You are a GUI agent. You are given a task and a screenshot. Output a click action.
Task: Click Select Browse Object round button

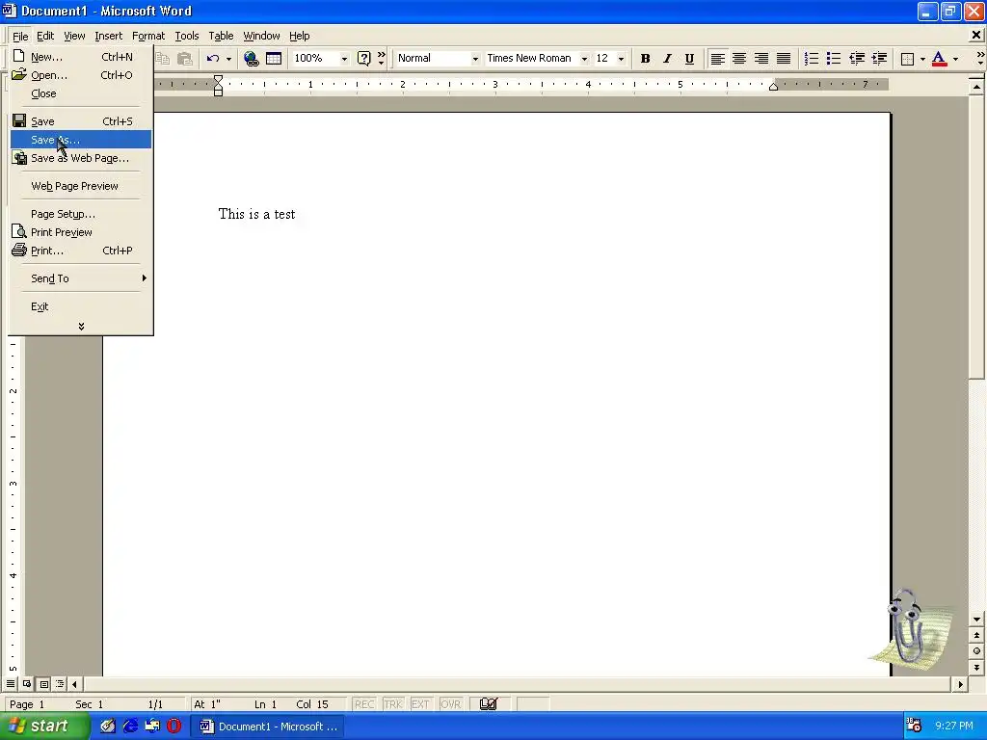[976, 651]
